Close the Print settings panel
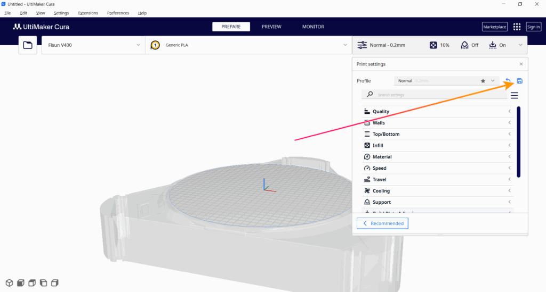546x292 pixels. [521, 64]
